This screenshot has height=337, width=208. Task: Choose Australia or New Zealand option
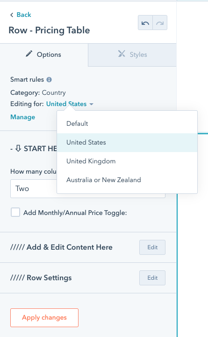click(x=127, y=180)
